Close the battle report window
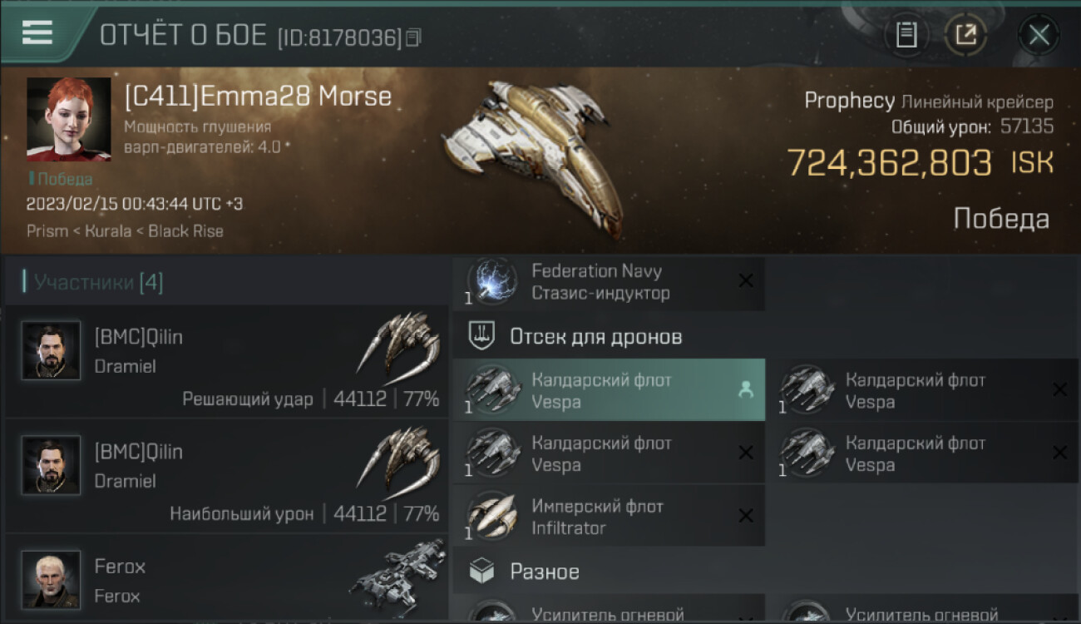Screen dimensions: 1081x624 1039,35
